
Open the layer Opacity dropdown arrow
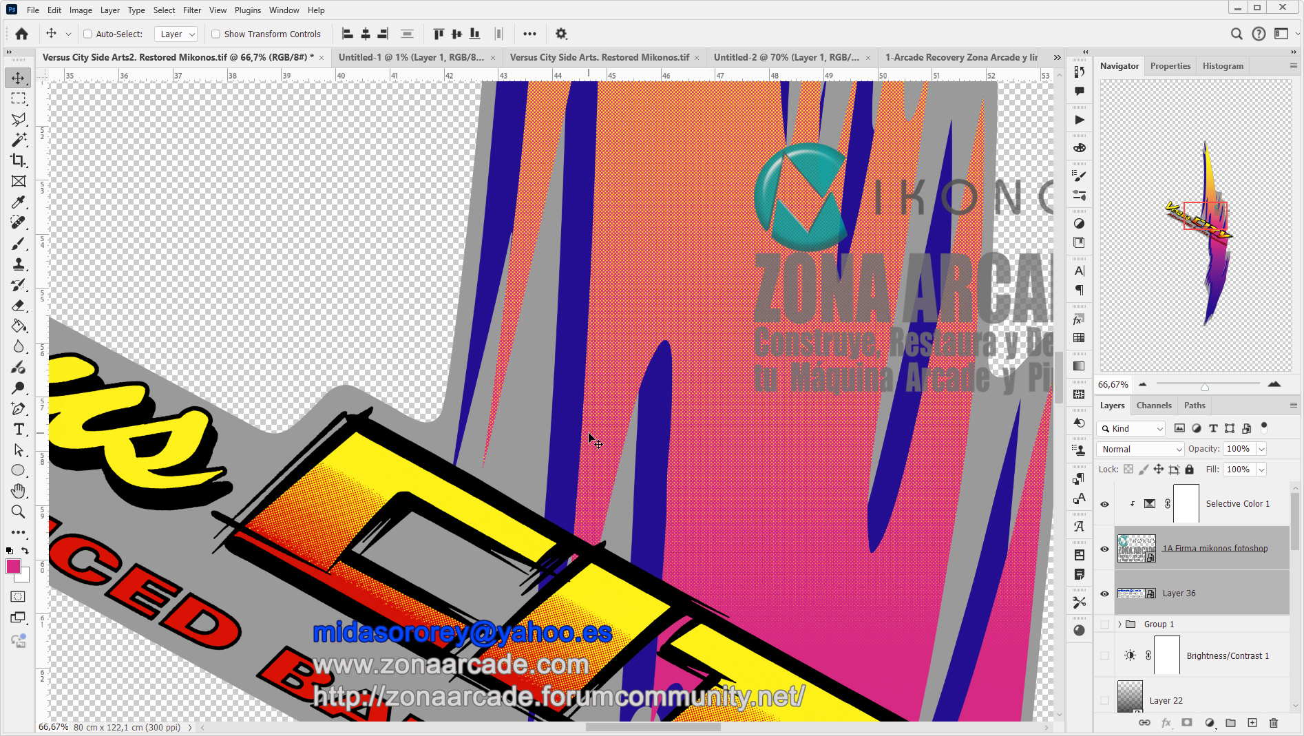pos(1261,449)
